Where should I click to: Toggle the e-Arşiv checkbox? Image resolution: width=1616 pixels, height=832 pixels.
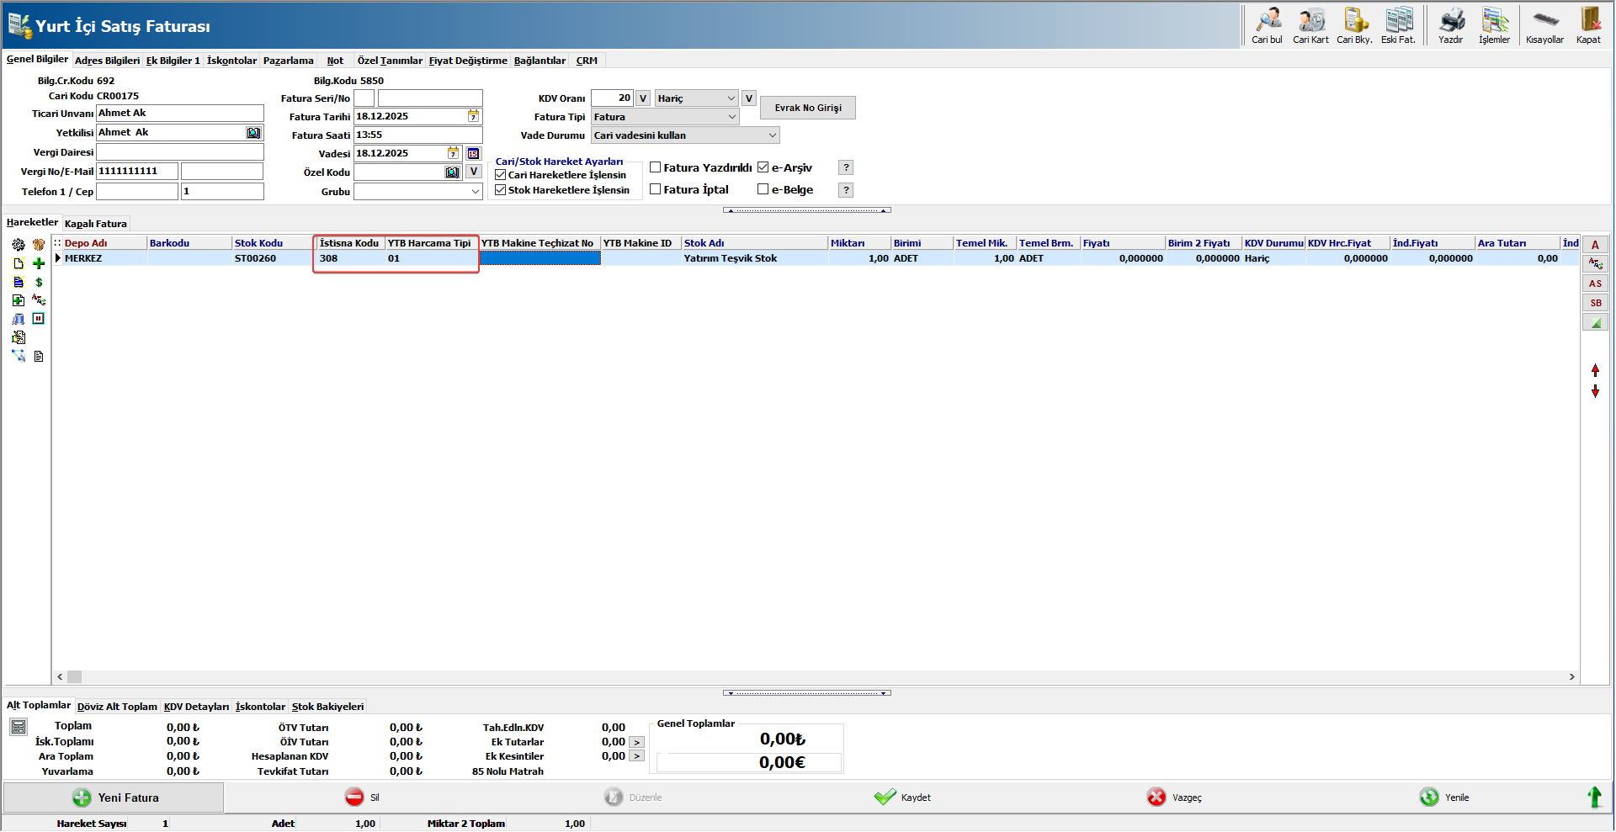[763, 167]
